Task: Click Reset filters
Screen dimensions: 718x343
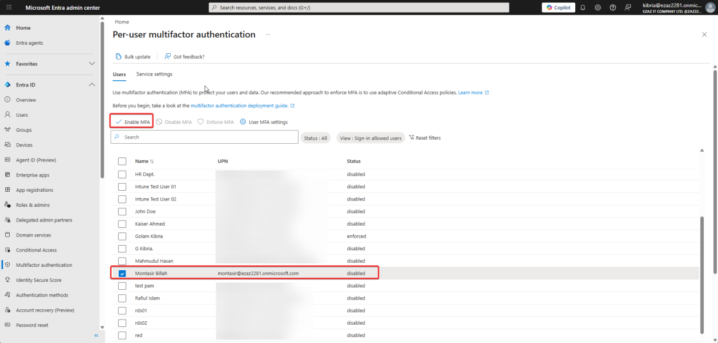Action: 425,138
